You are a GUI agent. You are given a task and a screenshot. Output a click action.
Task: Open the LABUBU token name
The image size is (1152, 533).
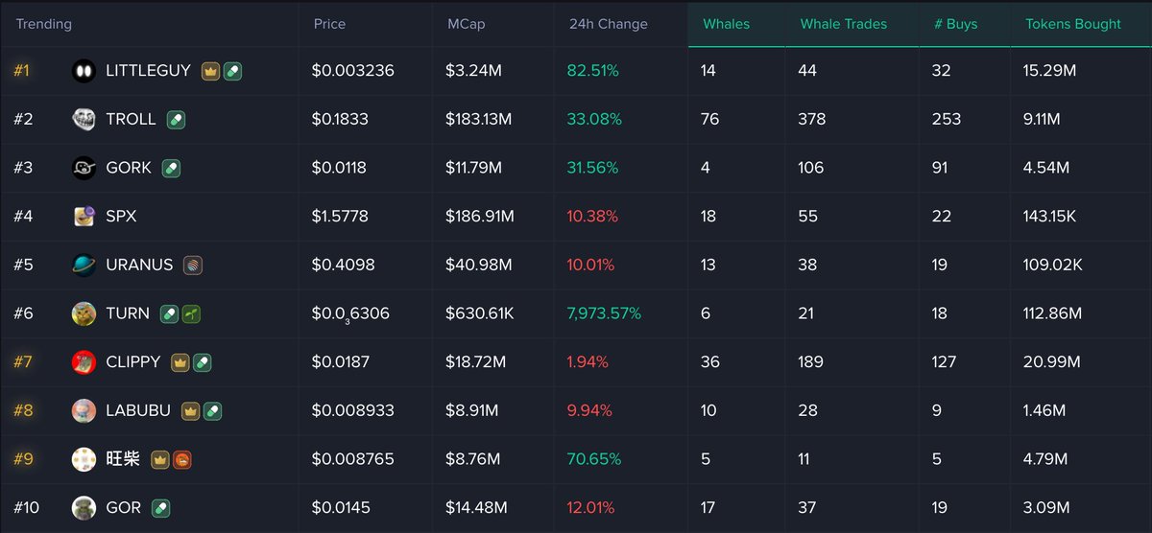pos(138,410)
